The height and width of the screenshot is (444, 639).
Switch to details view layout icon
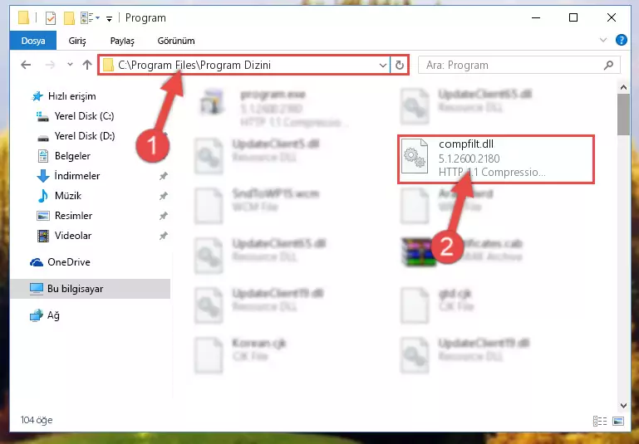[x=599, y=421]
